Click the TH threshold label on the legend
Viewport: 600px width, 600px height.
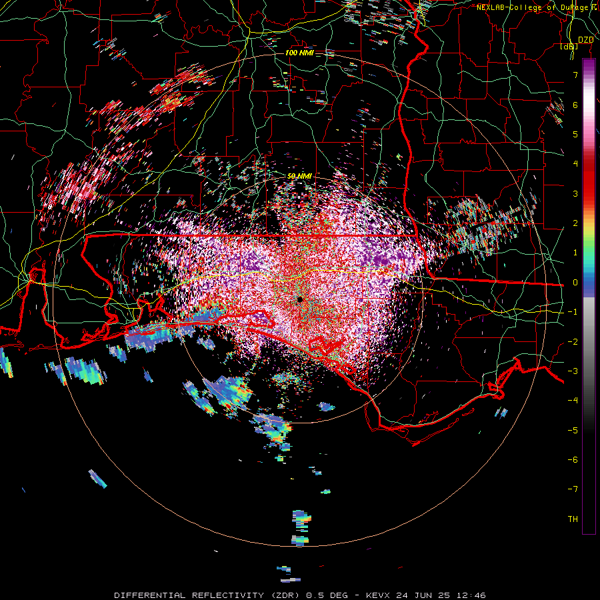(x=573, y=519)
